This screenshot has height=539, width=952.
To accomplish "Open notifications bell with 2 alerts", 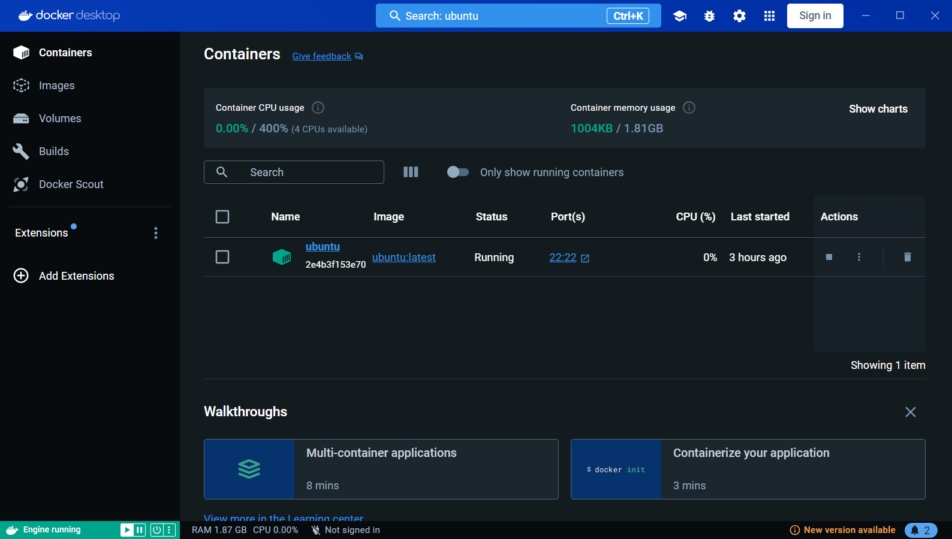I will point(921,530).
